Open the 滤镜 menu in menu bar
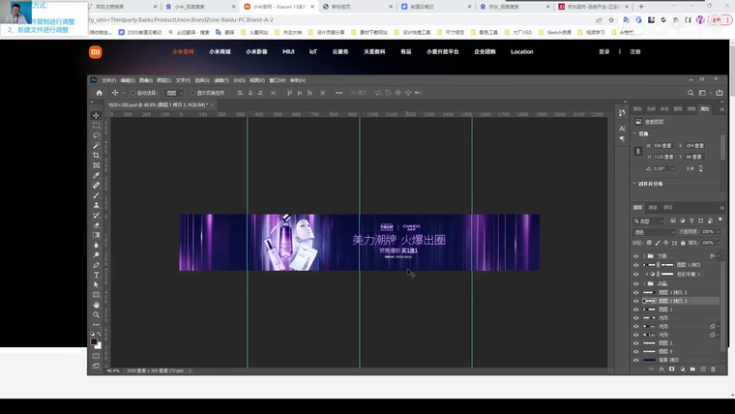 tap(220, 80)
